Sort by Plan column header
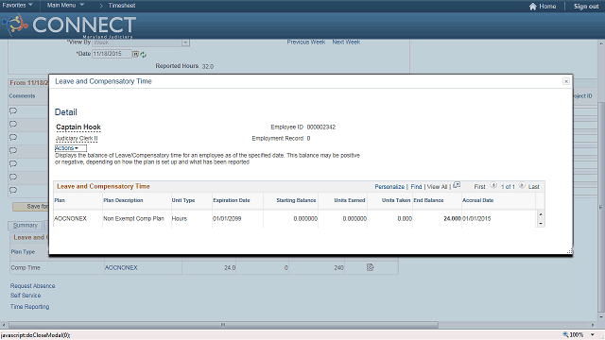The width and height of the screenshot is (605, 340). [60, 200]
